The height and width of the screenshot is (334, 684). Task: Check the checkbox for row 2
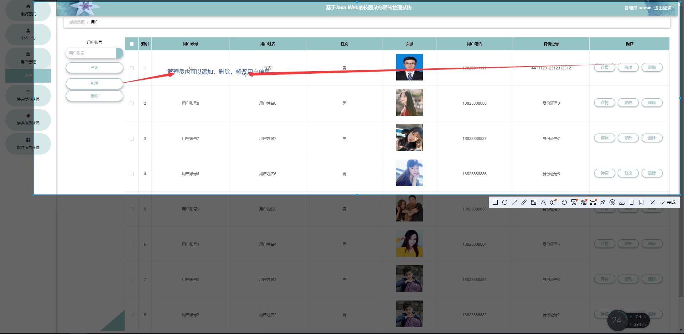(132, 103)
